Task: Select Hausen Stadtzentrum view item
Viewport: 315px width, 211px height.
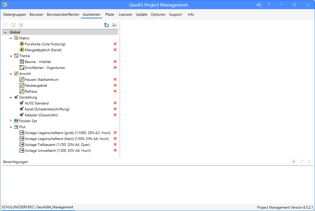Action: [41, 80]
